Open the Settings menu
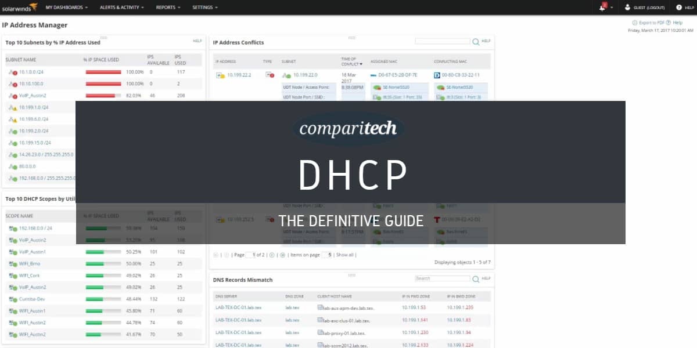The height and width of the screenshot is (348, 697). point(205,8)
